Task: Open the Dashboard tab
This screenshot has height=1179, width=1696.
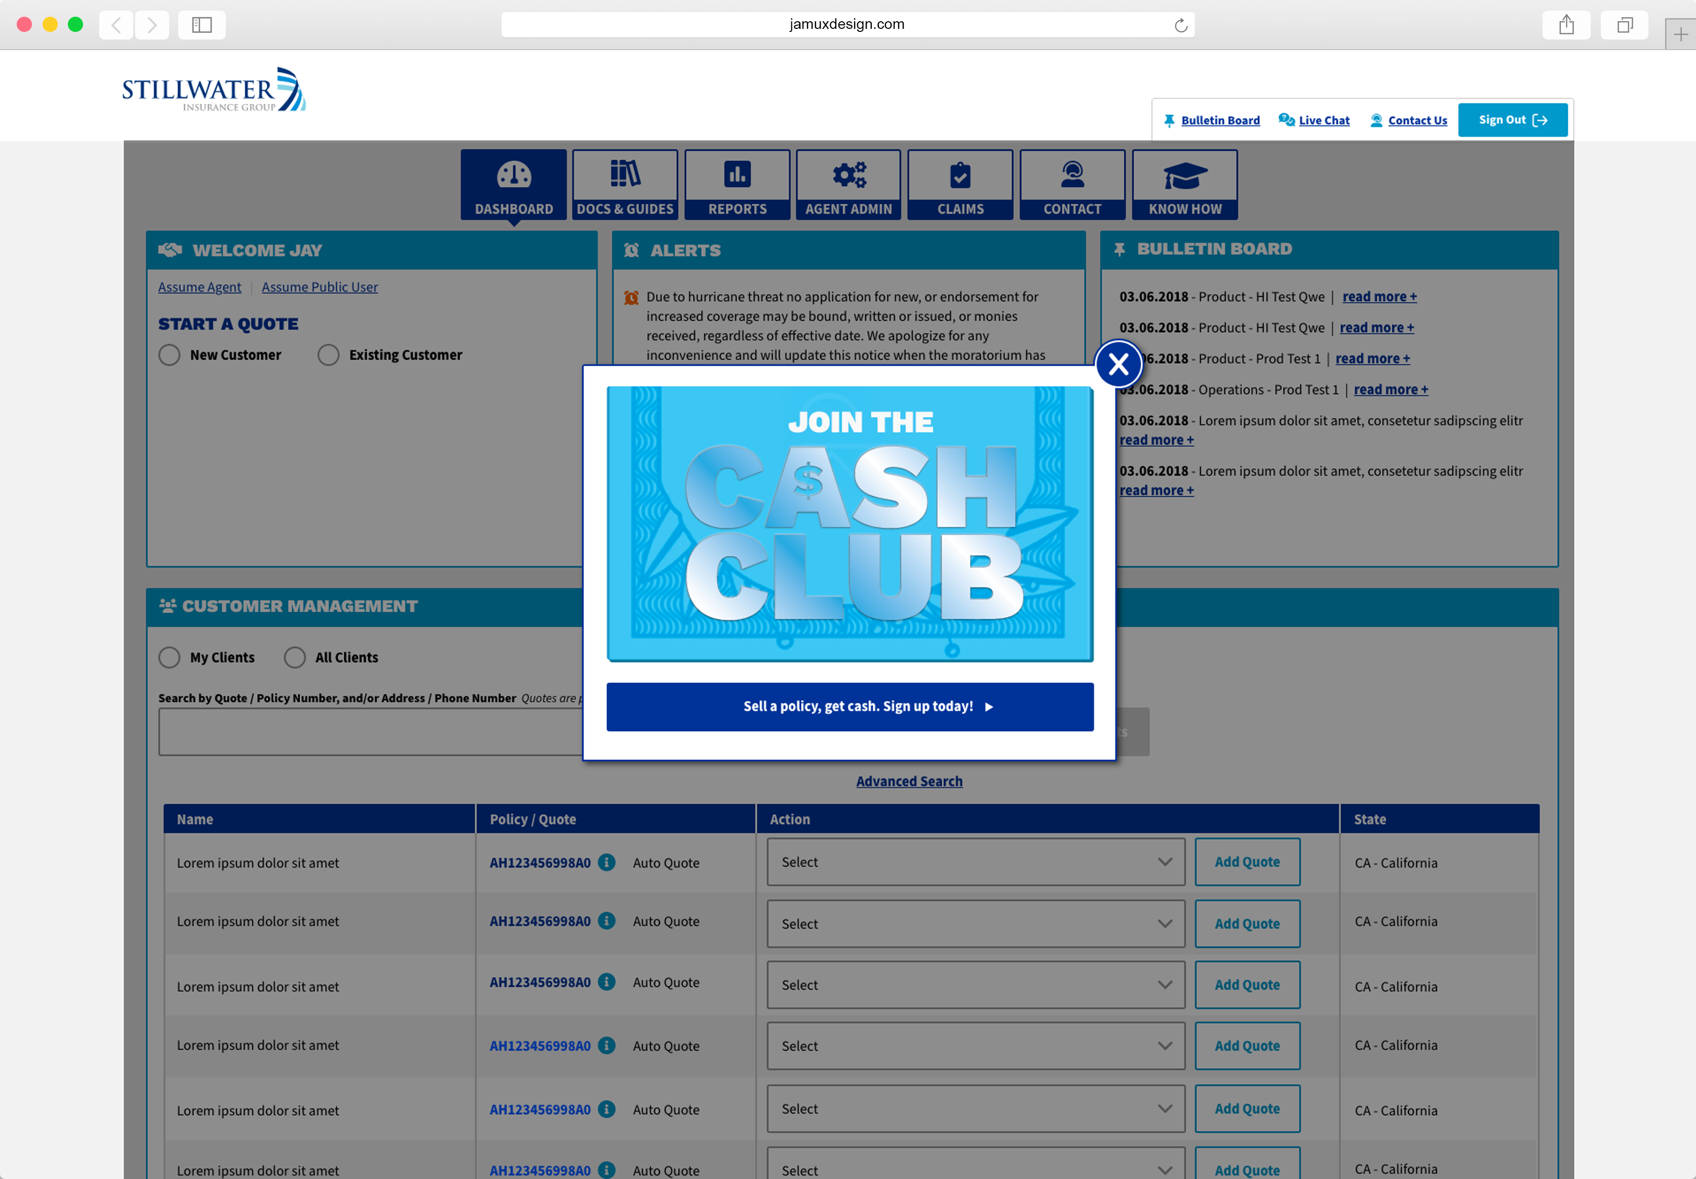Action: point(514,185)
